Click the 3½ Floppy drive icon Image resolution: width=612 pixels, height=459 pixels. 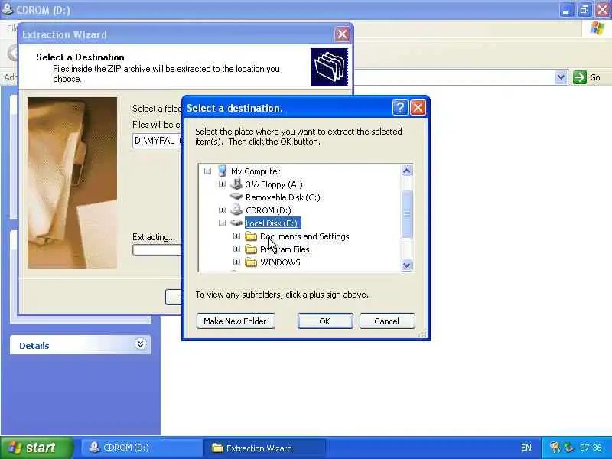(236, 184)
